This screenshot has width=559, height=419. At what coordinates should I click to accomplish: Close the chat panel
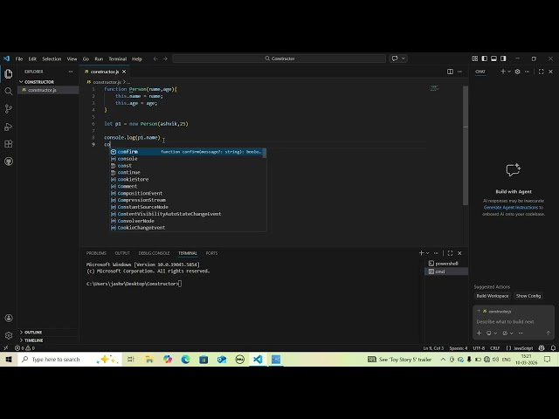point(550,72)
